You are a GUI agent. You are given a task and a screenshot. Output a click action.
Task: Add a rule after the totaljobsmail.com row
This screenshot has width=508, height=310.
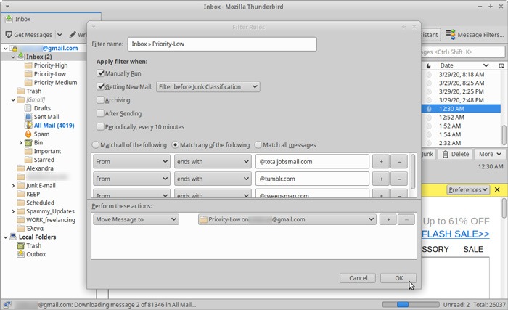[x=381, y=161]
